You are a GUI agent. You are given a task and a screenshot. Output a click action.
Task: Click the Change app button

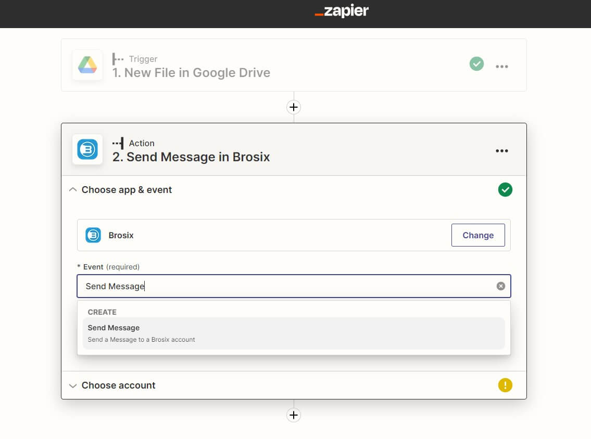tap(478, 235)
